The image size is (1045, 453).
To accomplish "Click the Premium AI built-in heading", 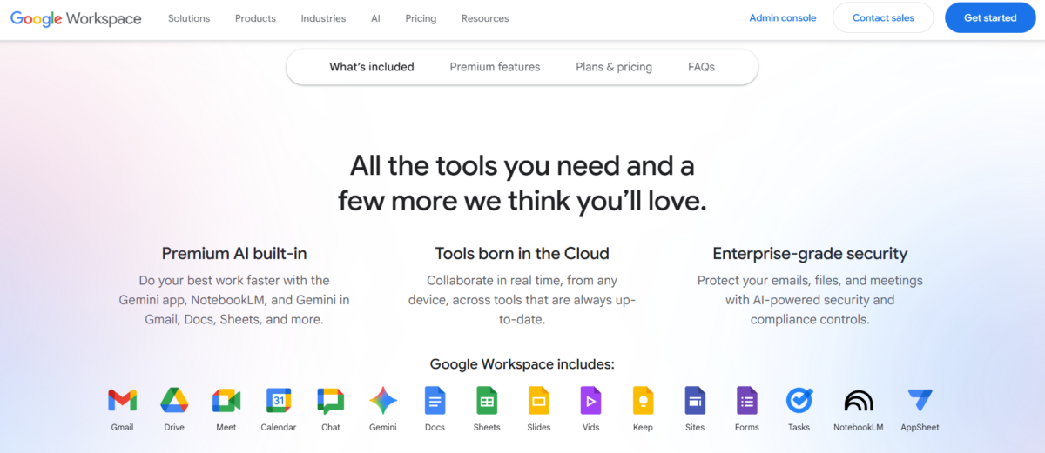I will pos(234,254).
